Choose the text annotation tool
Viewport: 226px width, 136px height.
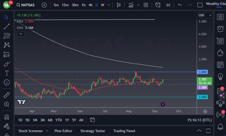7,73
